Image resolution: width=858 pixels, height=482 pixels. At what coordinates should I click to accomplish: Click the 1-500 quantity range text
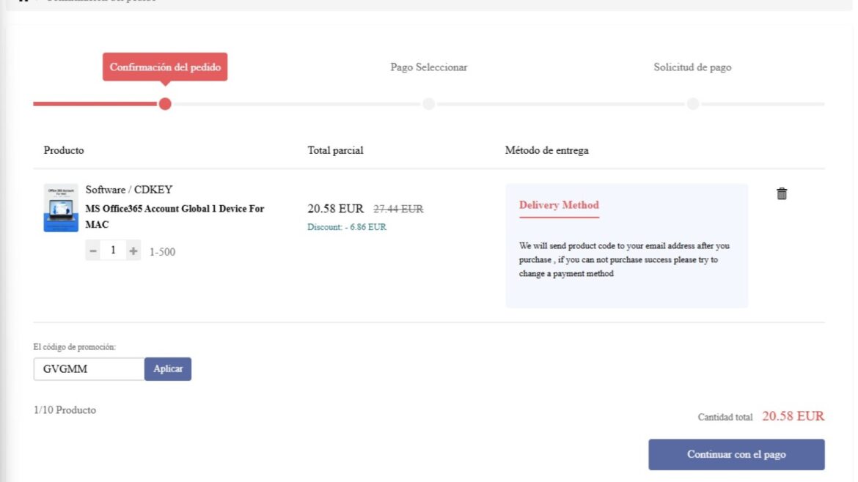[x=163, y=252]
